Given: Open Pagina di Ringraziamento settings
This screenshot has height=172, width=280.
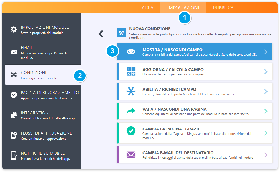Looking at the screenshot, I should 42,95.
